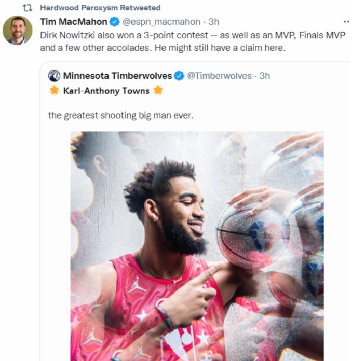The image size is (352, 361).
Task: Click the star emoji before Karl-Anthony Towns
Action: pyautogui.click(x=54, y=91)
